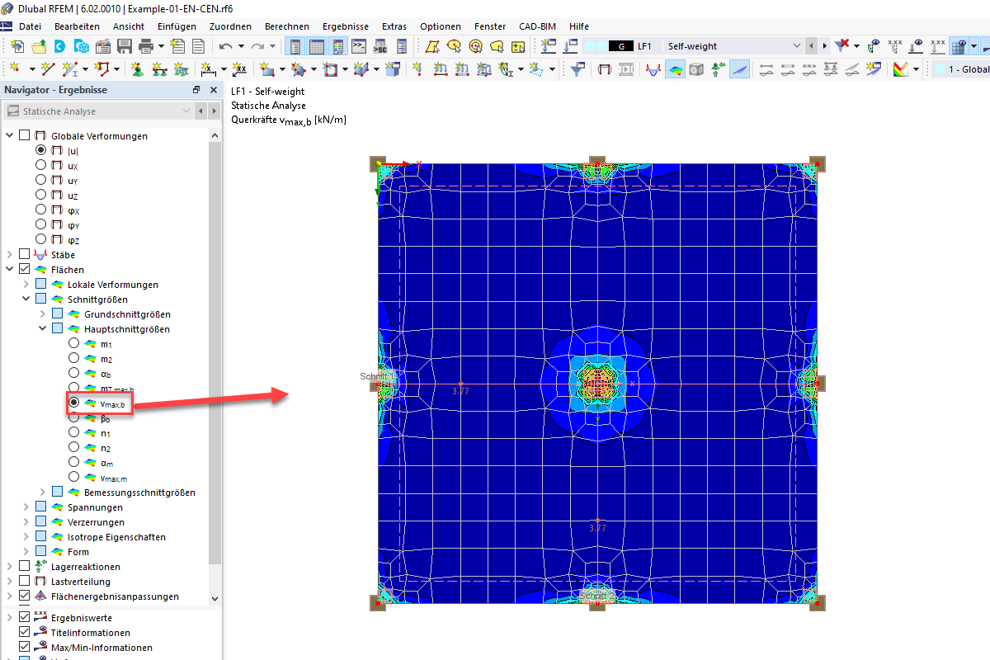Go to the previous load case arrow
The width and height of the screenshot is (990, 660).
(x=811, y=46)
